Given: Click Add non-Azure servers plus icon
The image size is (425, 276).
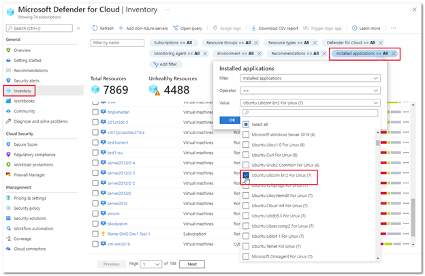Looking at the screenshot, I should click(121, 28).
